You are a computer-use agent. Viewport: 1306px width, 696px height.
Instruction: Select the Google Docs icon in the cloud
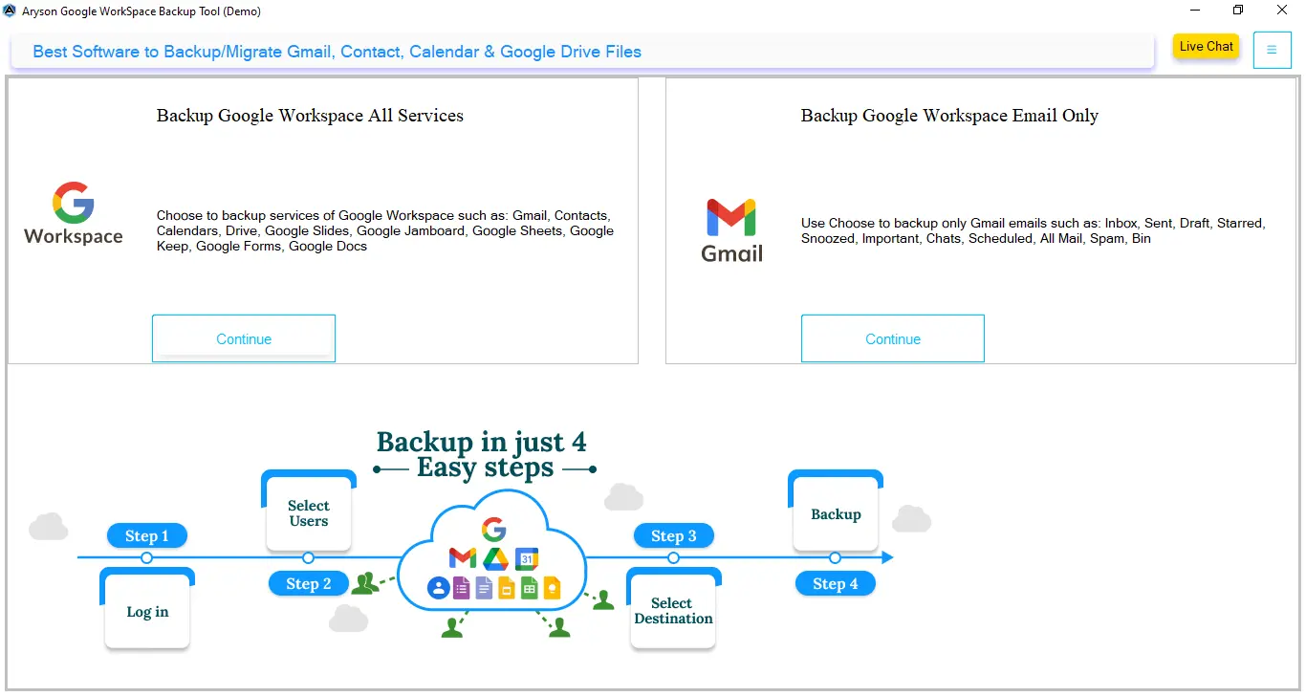[x=485, y=589]
